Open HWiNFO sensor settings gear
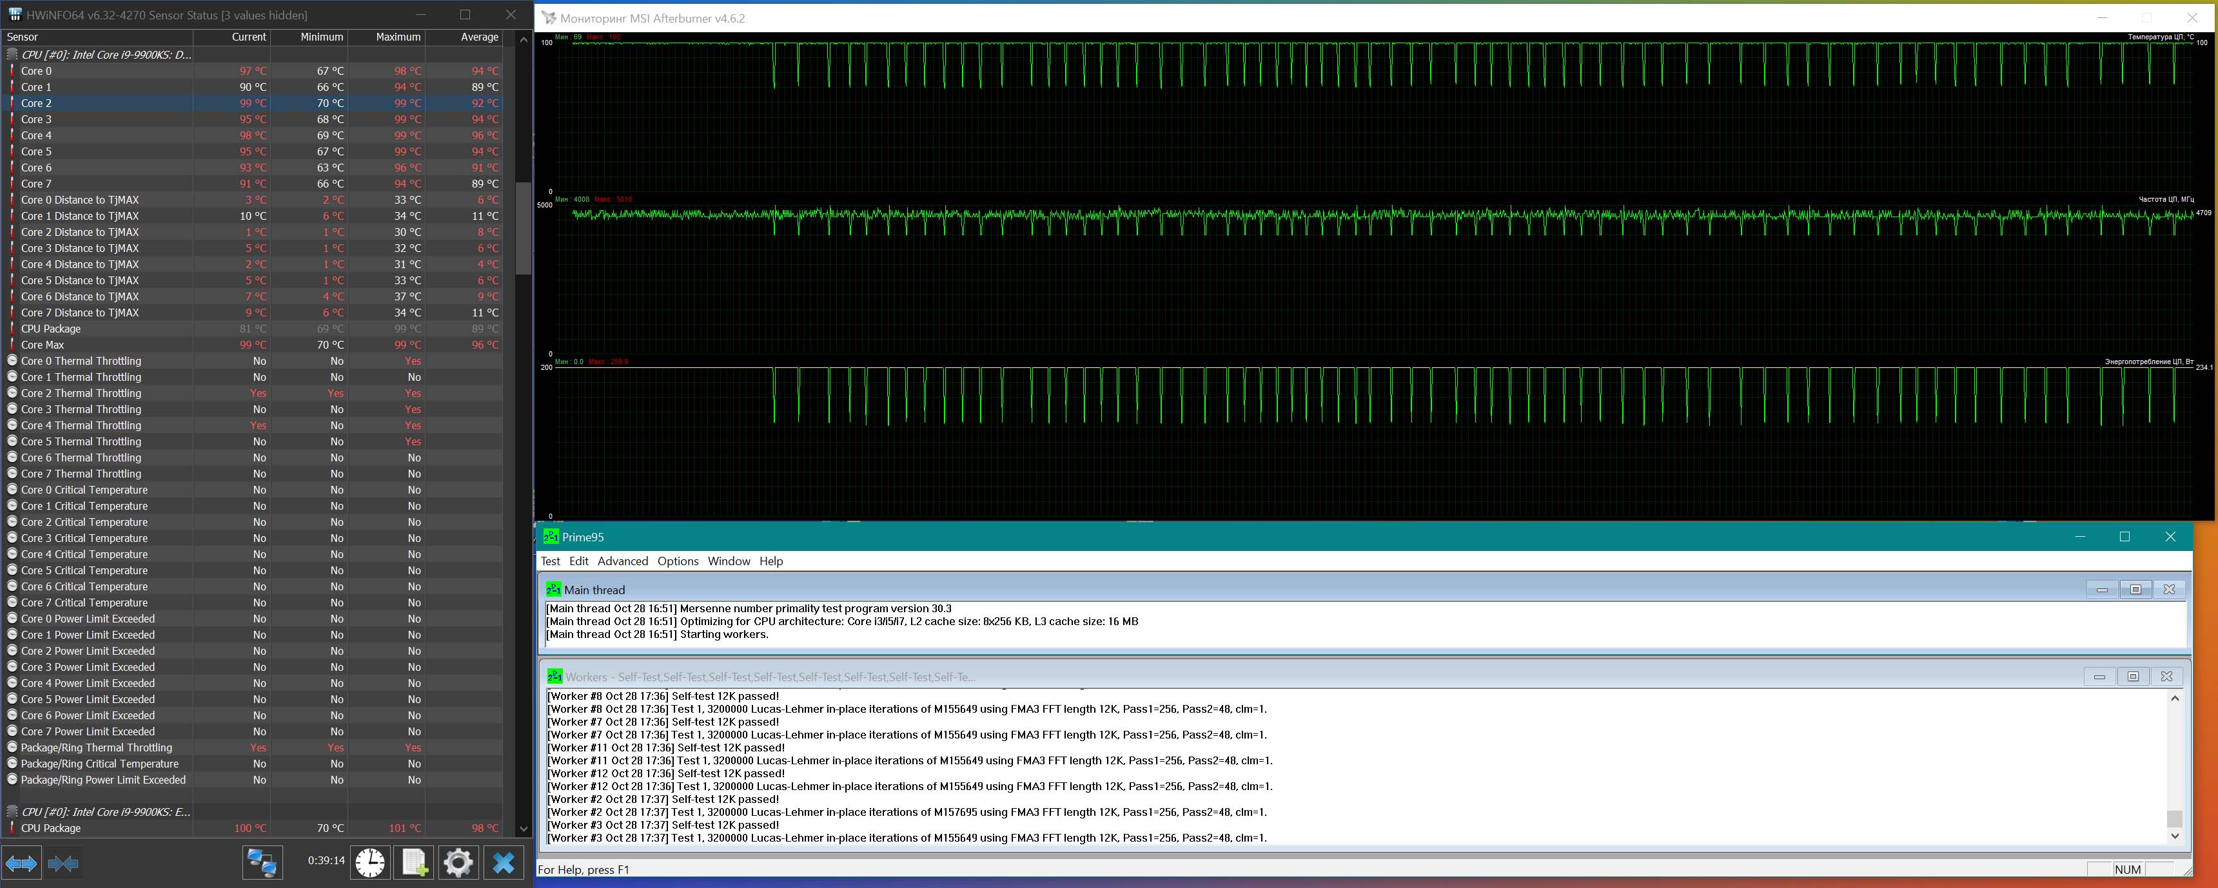This screenshot has width=2218, height=888. [458, 862]
